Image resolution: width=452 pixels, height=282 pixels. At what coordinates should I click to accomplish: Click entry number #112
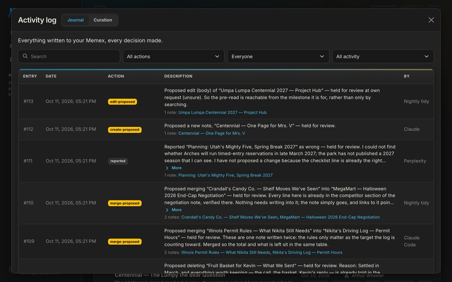[28, 129]
